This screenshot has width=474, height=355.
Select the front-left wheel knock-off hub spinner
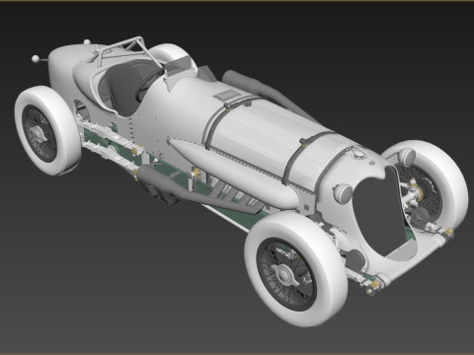point(284,275)
